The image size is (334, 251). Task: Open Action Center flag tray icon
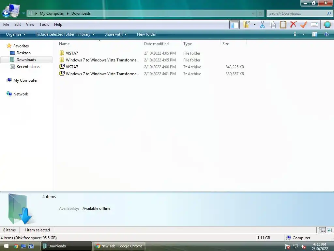click(288, 246)
